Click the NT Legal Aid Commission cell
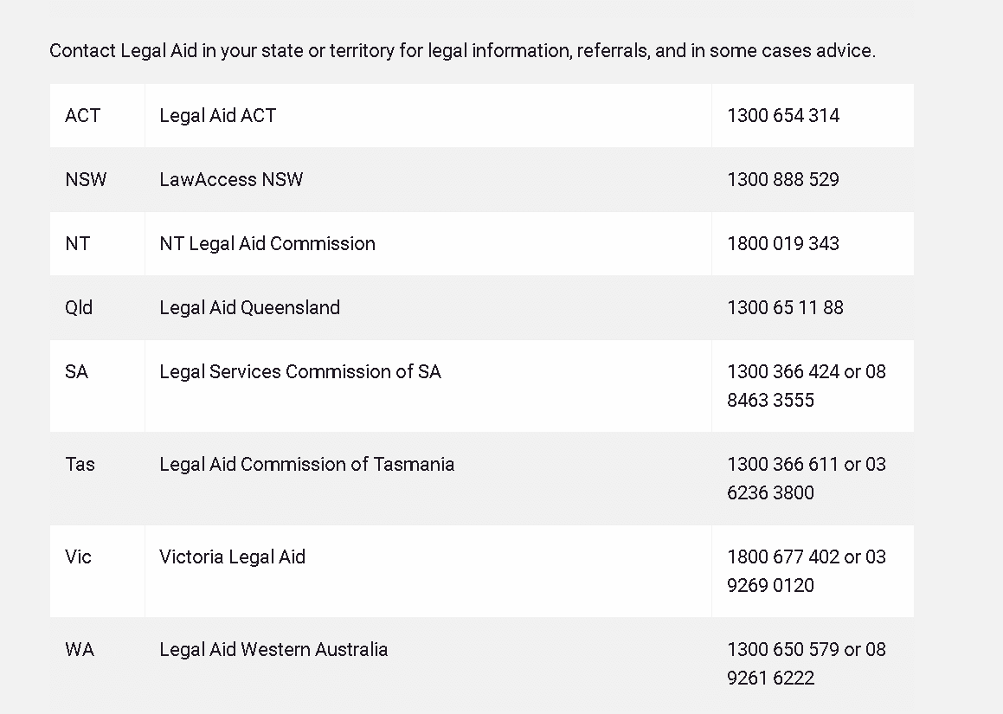This screenshot has height=714, width=1003. coord(267,244)
